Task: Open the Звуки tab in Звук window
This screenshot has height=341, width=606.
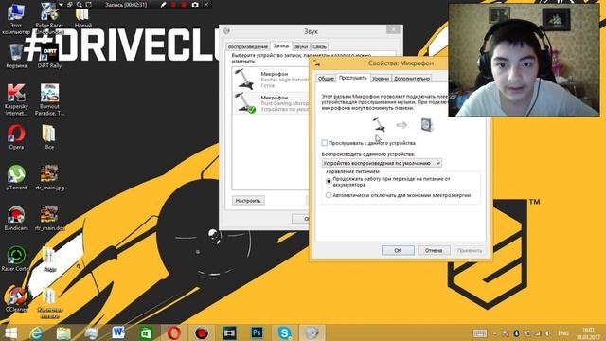Action: click(301, 46)
